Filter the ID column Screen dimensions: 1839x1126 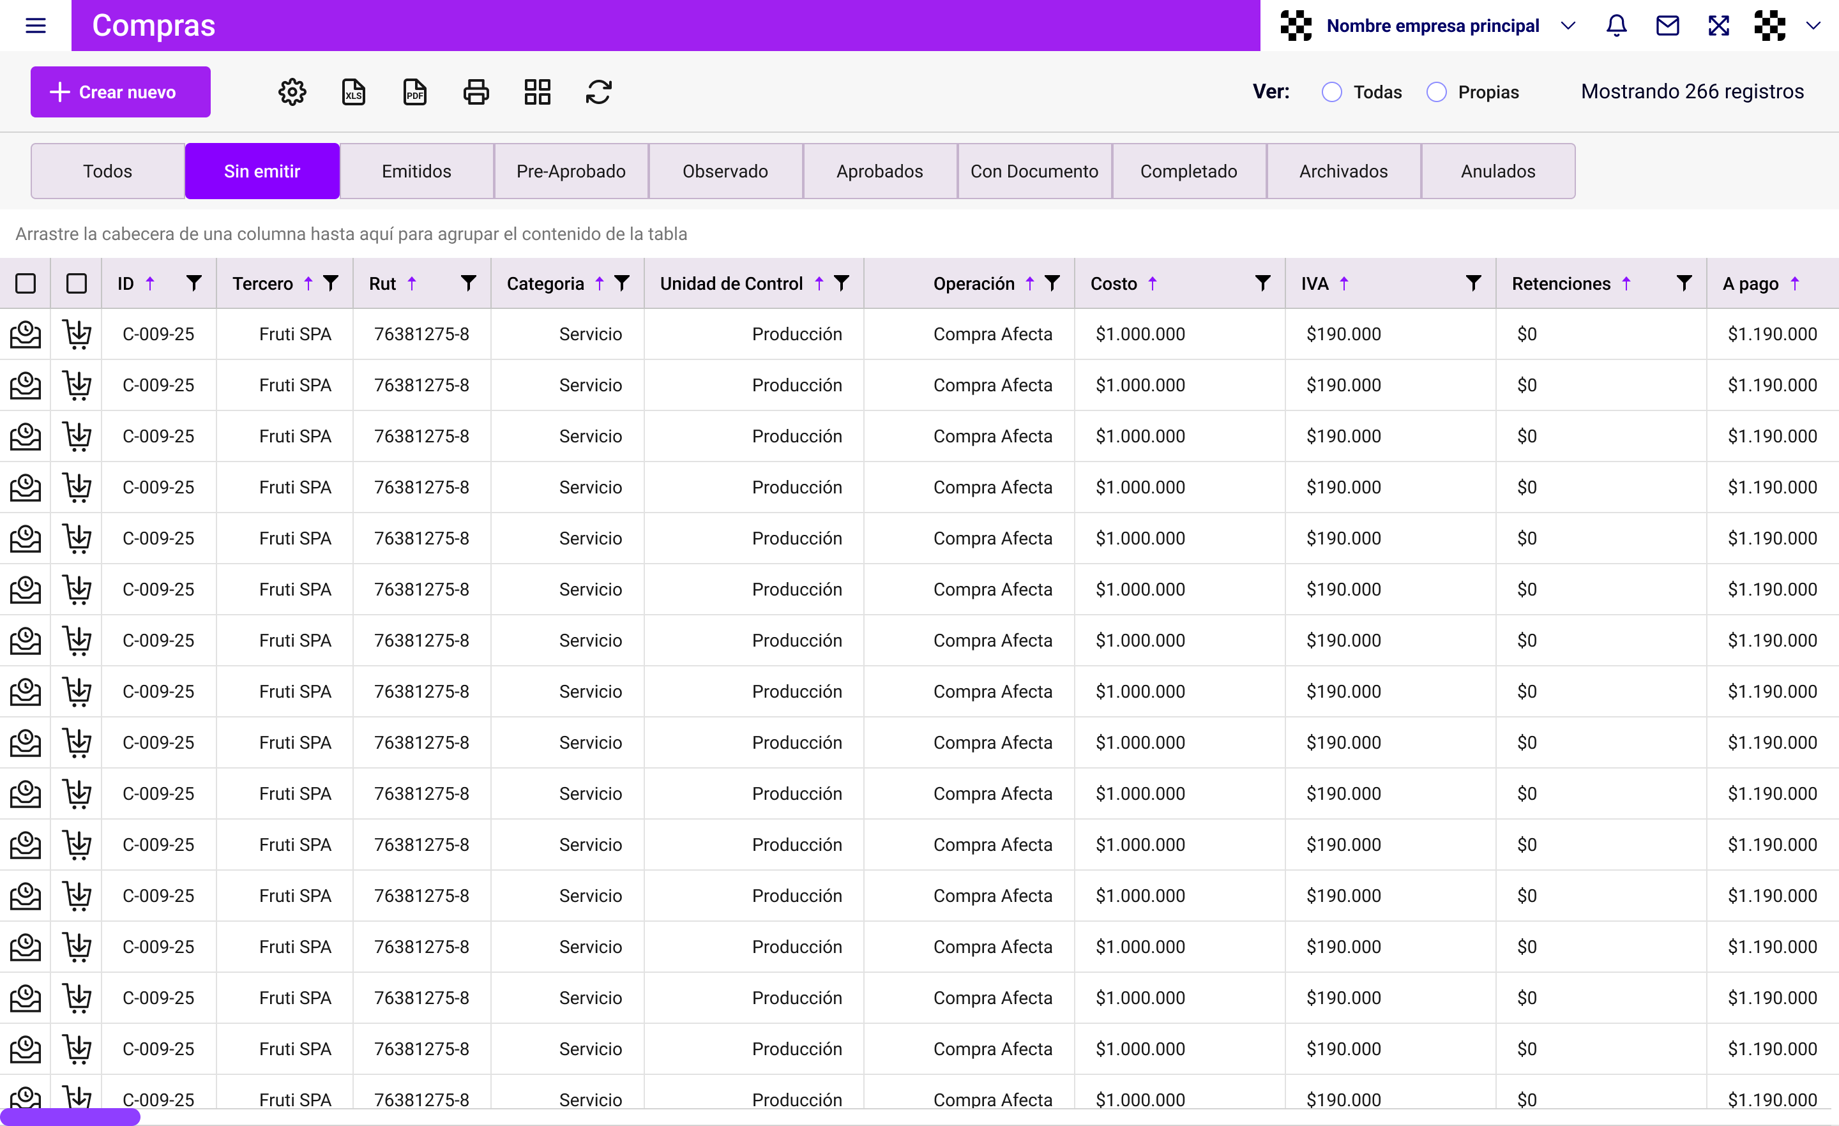click(193, 283)
